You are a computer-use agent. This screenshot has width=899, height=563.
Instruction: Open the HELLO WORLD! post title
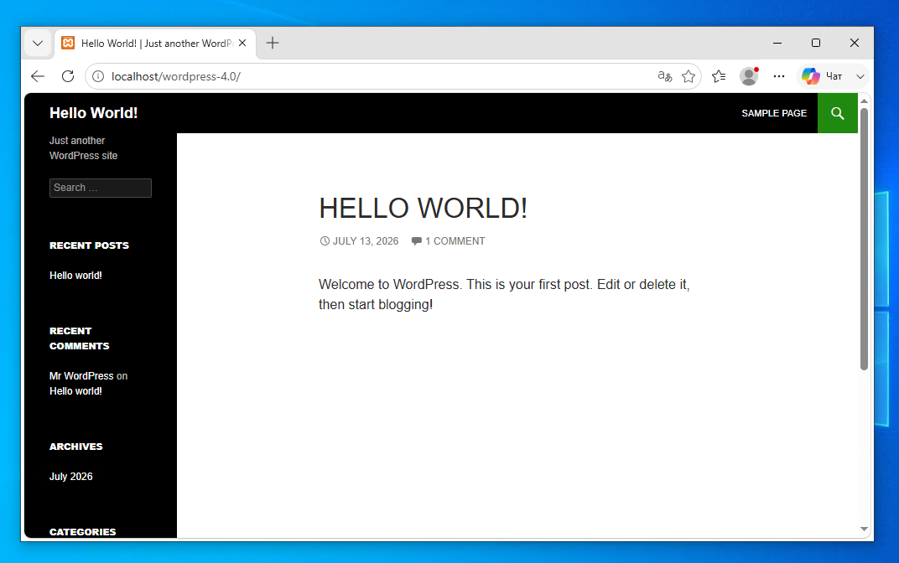[x=424, y=208]
